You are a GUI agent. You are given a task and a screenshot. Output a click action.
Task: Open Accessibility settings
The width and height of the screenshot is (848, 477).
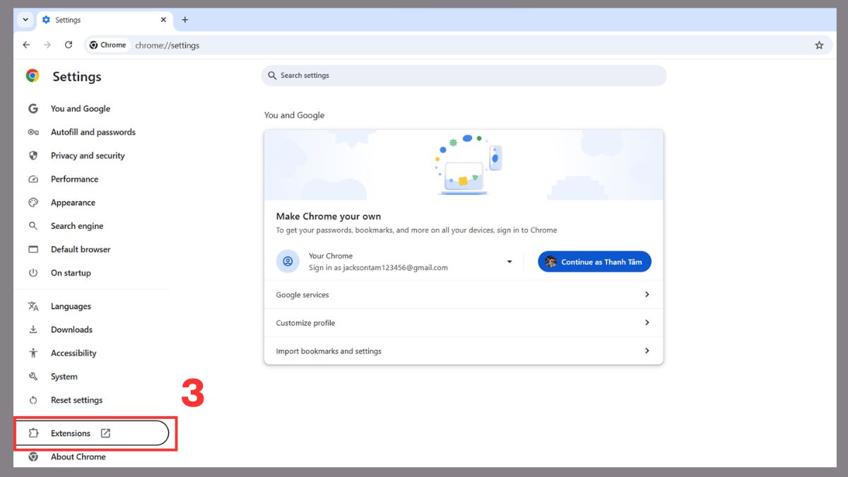point(73,353)
